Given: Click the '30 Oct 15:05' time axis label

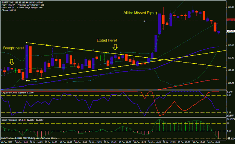Looking at the screenshot, I should pyautogui.click(x=80, y=142).
